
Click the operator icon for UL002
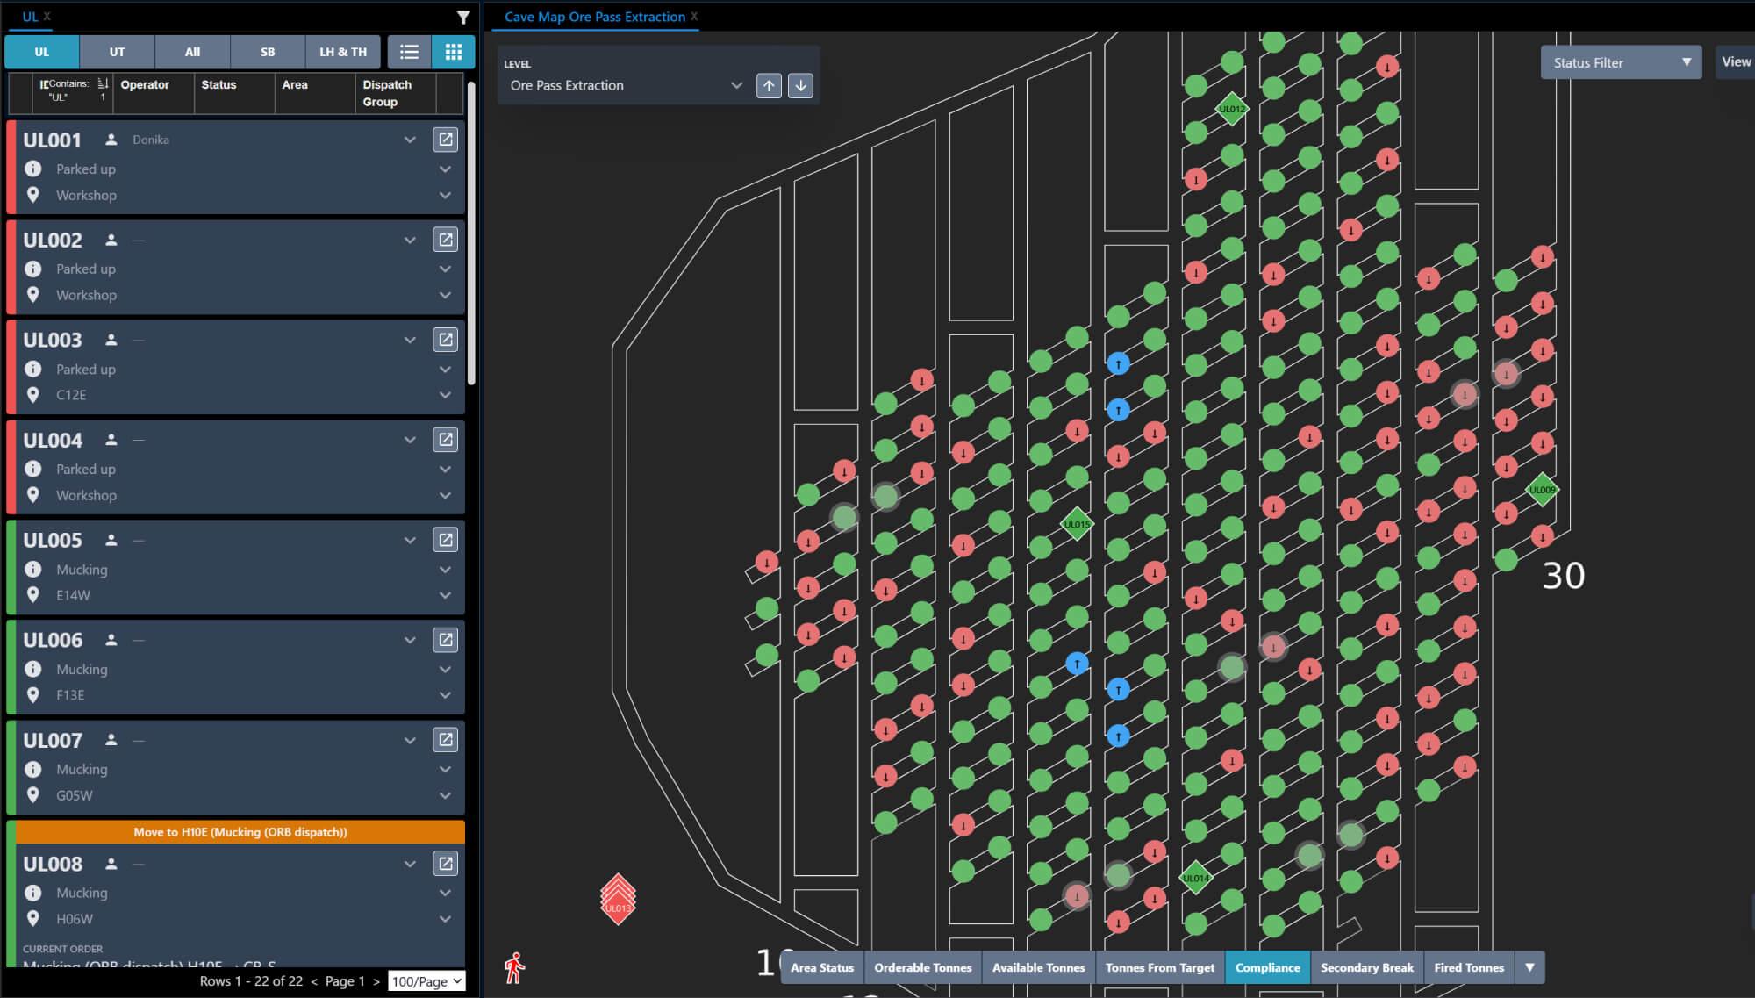click(x=109, y=239)
